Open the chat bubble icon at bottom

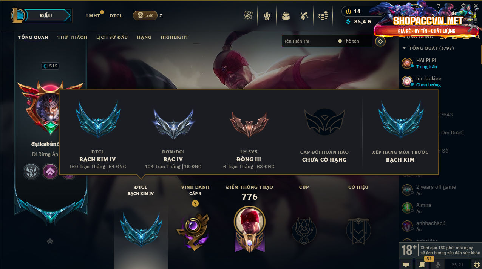[x=406, y=264]
